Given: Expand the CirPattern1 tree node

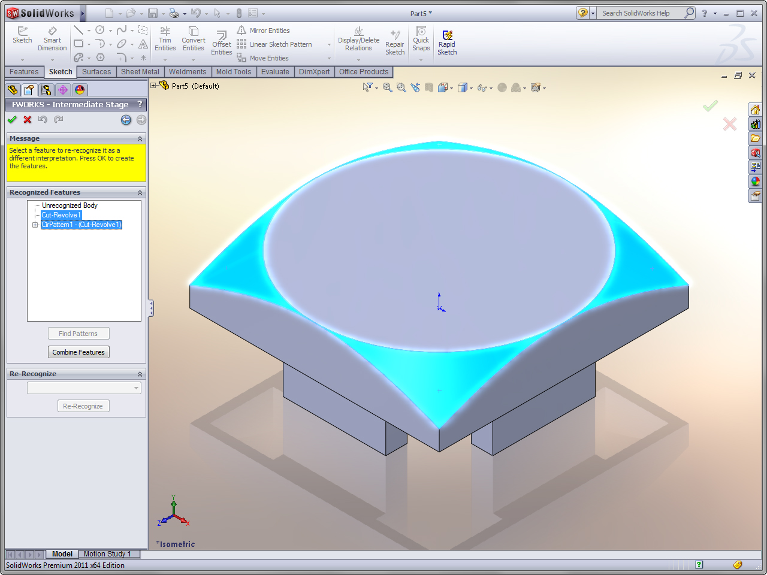Looking at the screenshot, I should click(x=35, y=225).
